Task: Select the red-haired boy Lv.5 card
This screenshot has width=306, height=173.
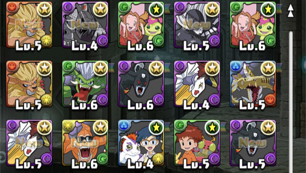Action: coord(197,143)
